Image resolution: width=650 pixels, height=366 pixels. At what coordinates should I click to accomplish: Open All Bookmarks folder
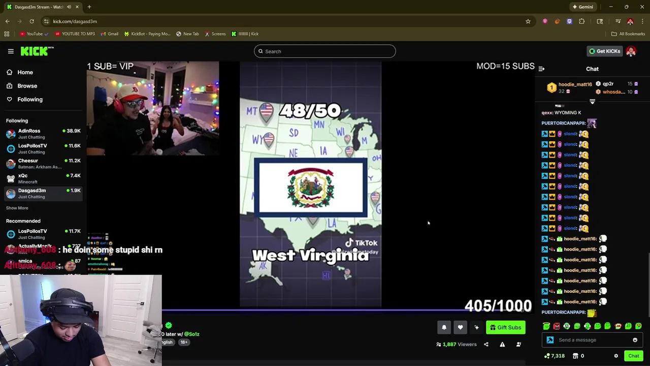pos(628,34)
